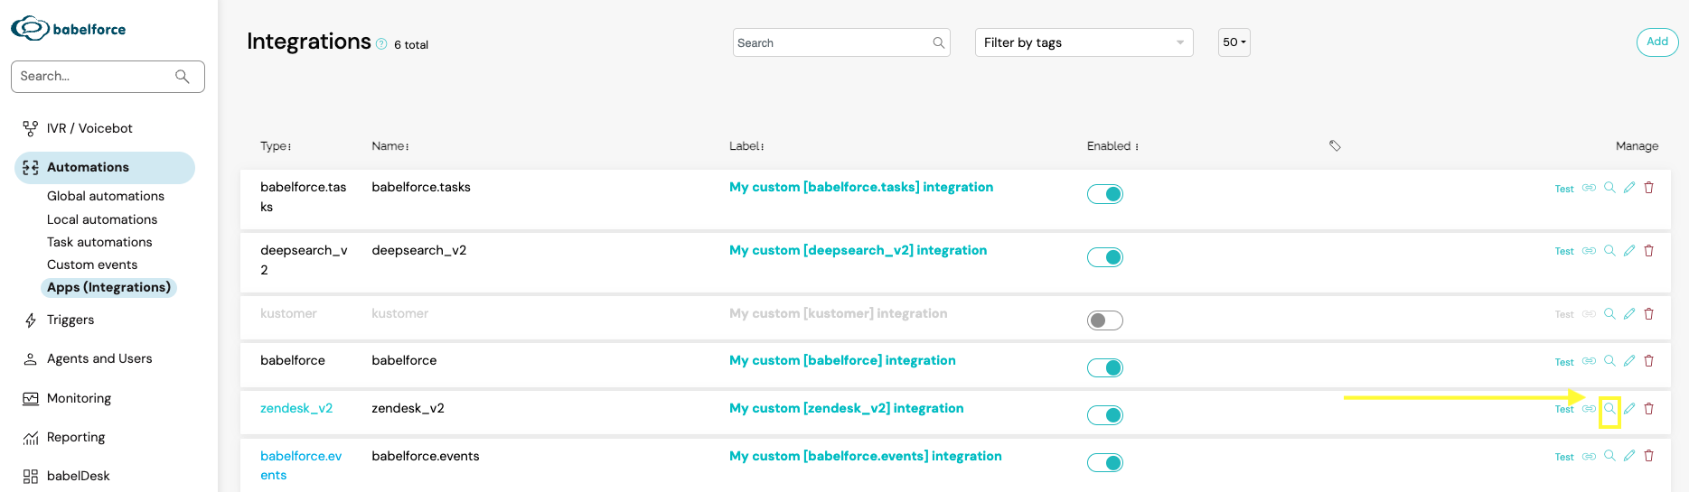Disable the zendesk_v2 integration toggle

[1104, 415]
